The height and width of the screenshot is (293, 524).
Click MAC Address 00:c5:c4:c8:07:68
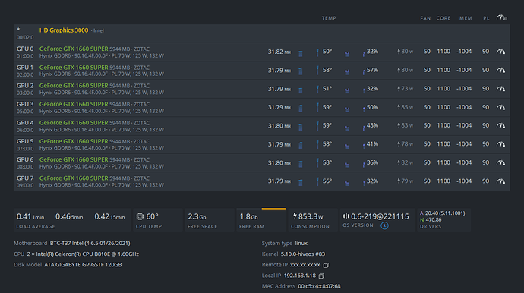tap(319, 286)
